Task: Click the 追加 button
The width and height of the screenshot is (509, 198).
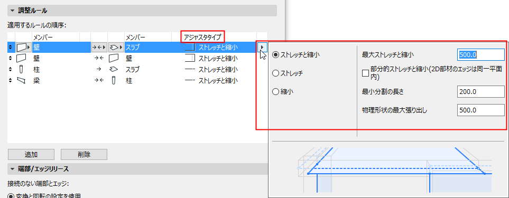Action: tap(31, 155)
